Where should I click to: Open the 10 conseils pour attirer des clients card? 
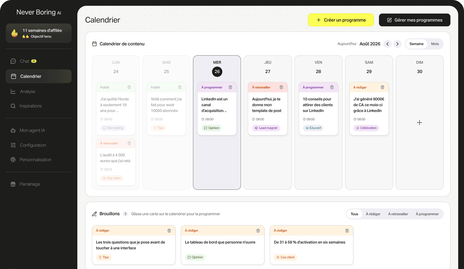tap(318, 109)
